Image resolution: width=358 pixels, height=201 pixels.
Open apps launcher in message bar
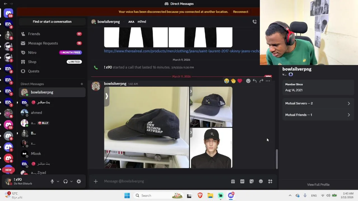pos(270,181)
